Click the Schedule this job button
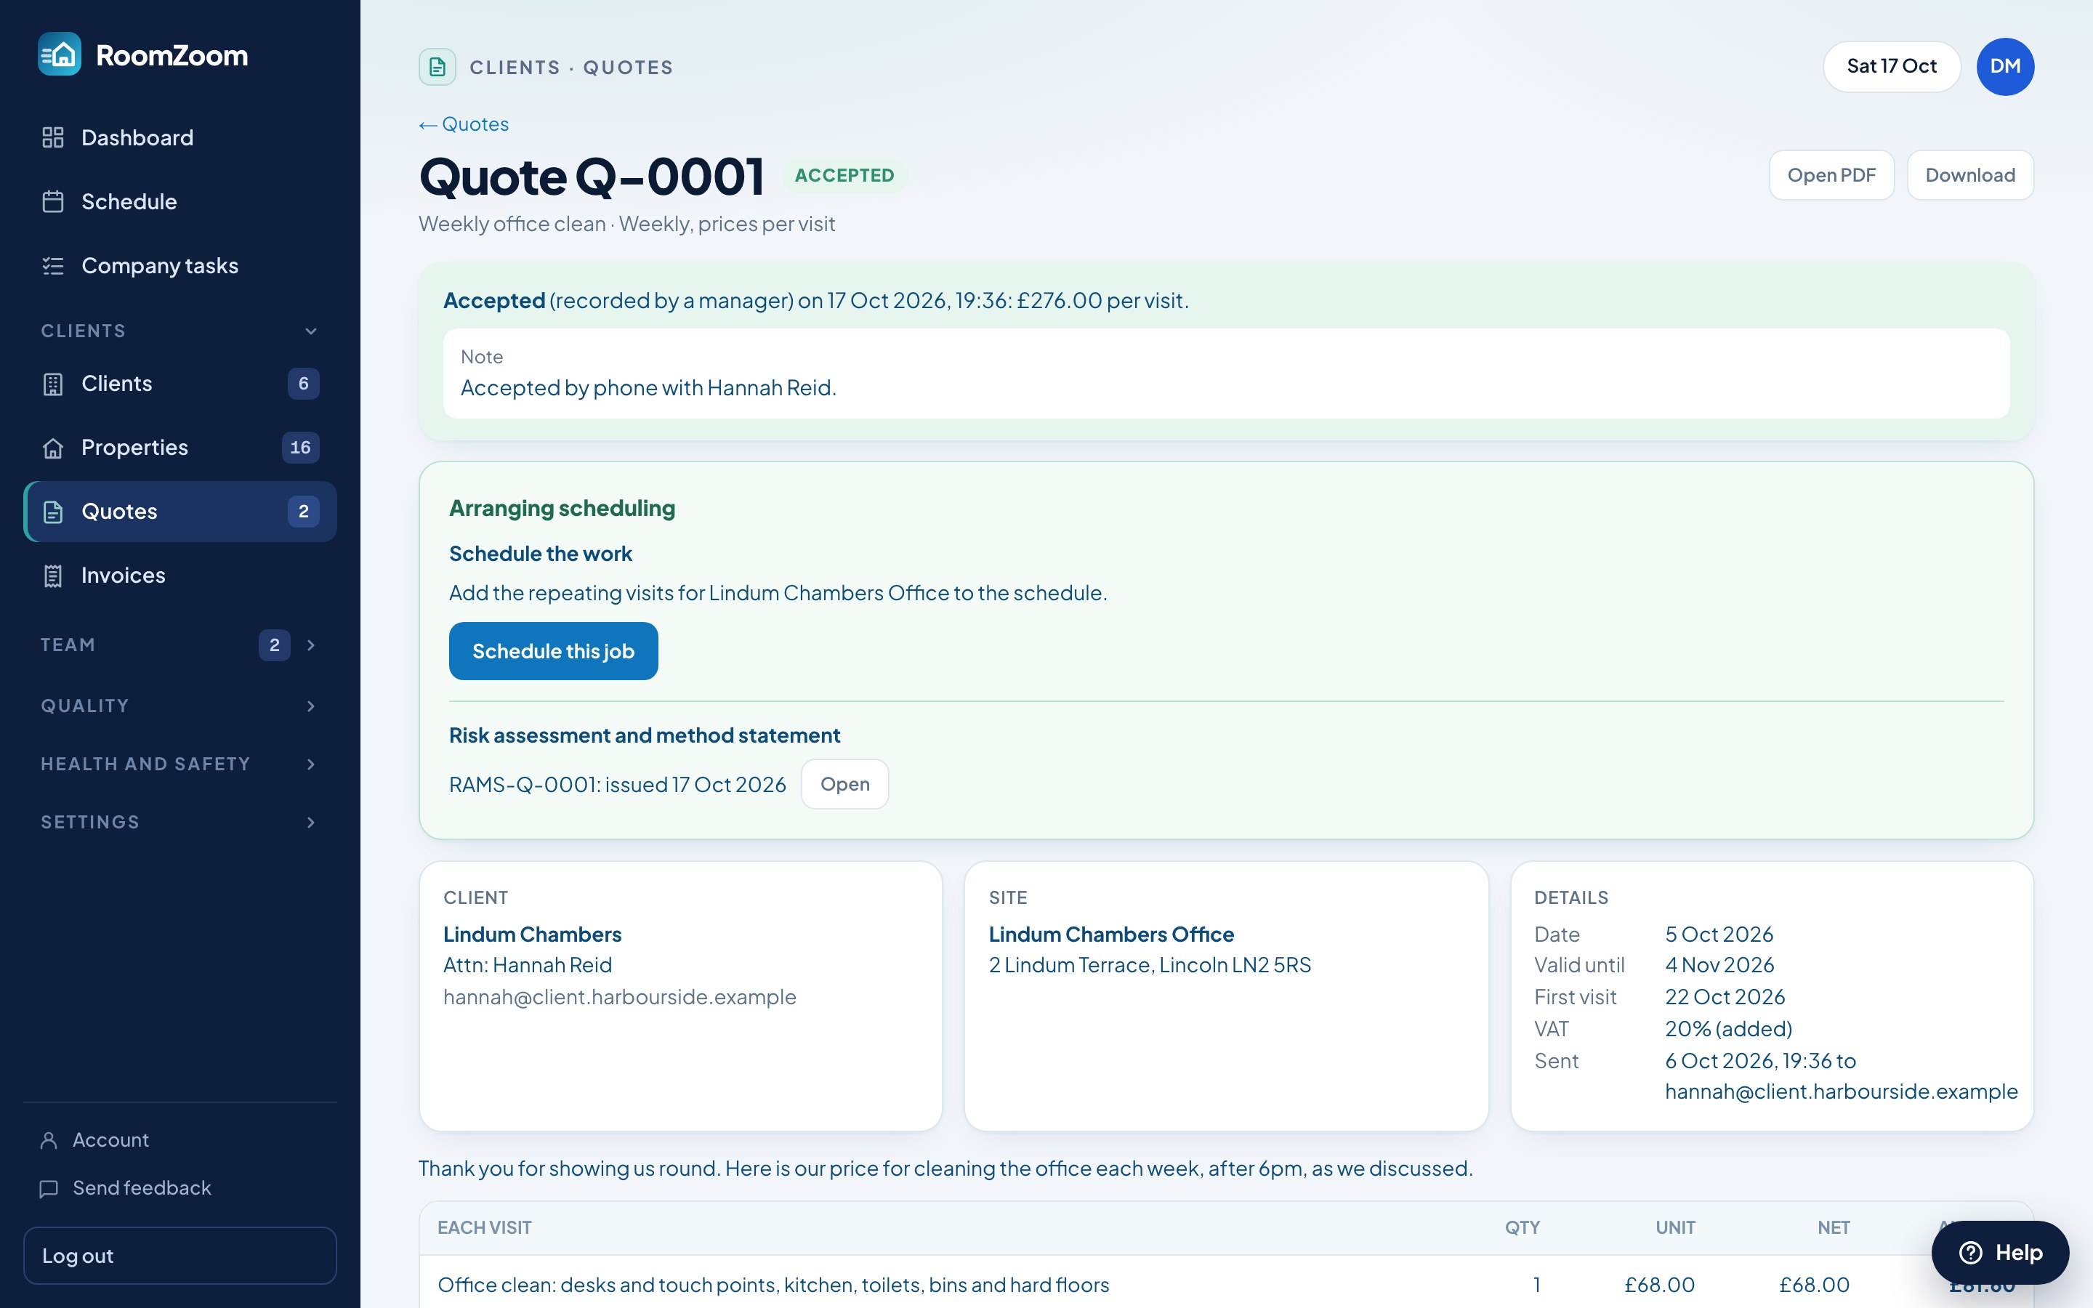Screen dimensions: 2093x1308 coord(554,651)
